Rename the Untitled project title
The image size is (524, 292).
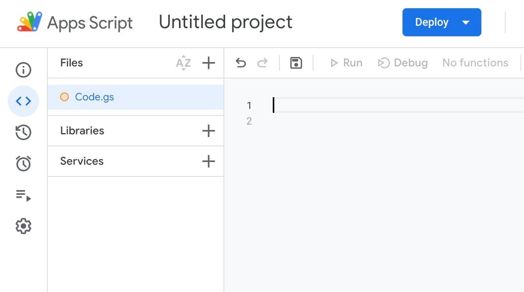[x=226, y=22]
